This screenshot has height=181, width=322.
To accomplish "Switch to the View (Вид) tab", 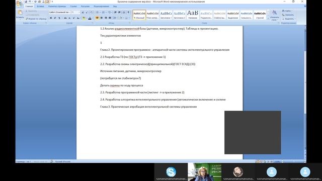I will pyautogui.click(x=115, y=7).
